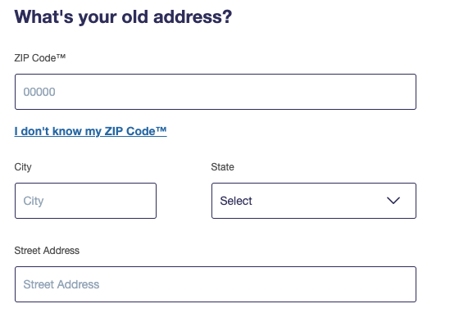The width and height of the screenshot is (450, 322).
Task: Focus the City text field
Action: point(85,201)
